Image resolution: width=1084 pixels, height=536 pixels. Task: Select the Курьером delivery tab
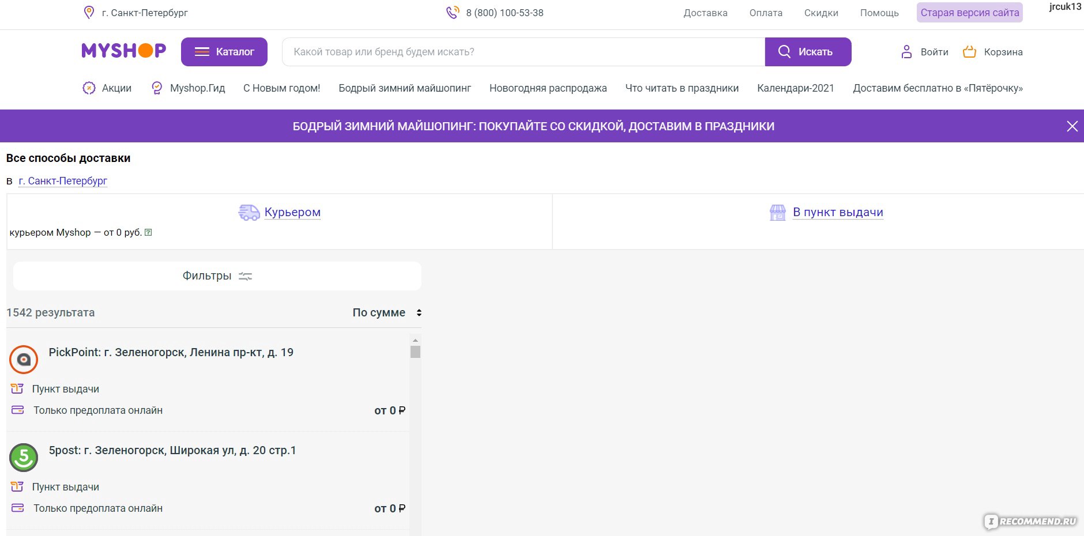coord(292,212)
